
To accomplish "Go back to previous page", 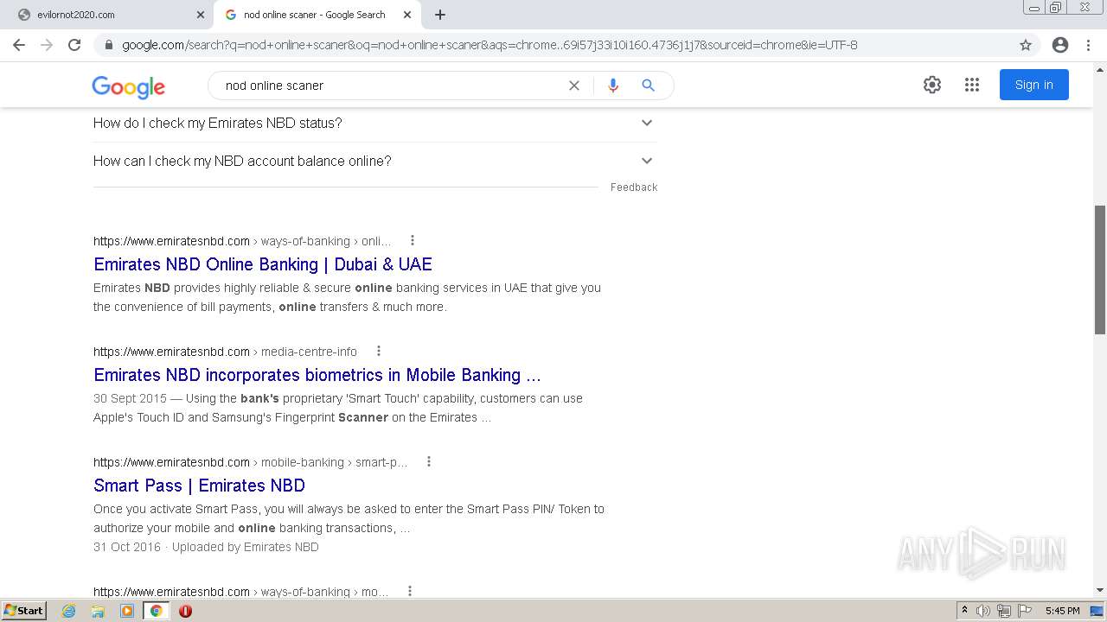I will point(19,45).
